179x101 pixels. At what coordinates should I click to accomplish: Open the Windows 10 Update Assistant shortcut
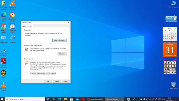(4, 53)
